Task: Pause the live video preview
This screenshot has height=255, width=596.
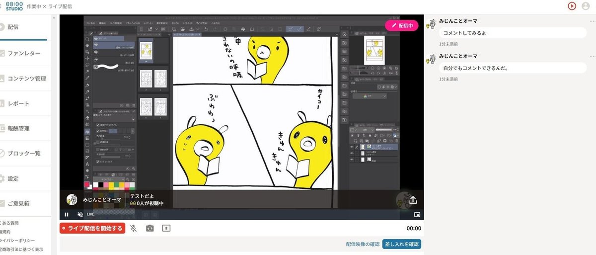Action: (x=67, y=214)
